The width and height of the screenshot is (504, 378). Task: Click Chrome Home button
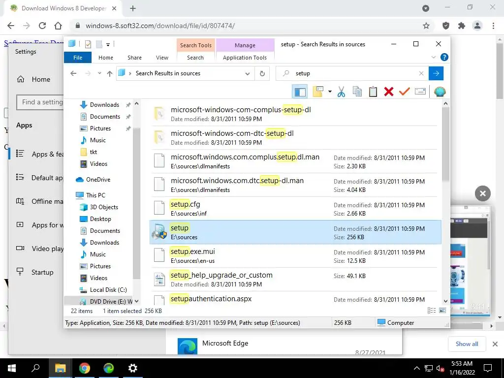(58, 26)
